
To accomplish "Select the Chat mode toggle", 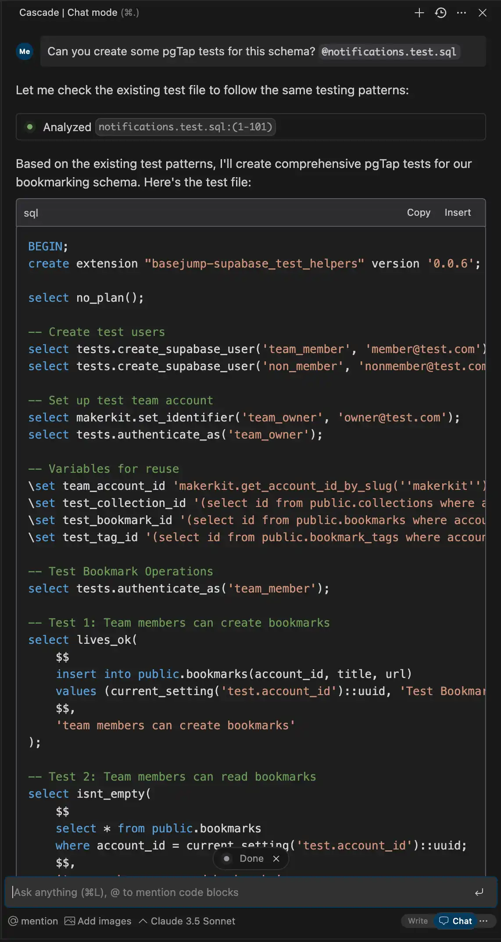I will pos(456,921).
